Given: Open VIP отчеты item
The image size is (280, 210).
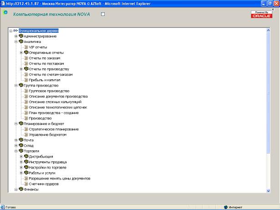Looking at the screenshot, I should (38, 47).
